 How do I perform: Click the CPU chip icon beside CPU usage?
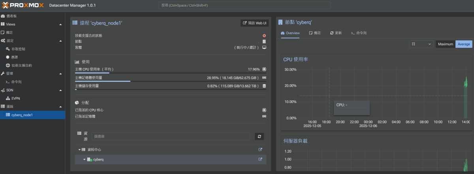(x=264, y=69)
